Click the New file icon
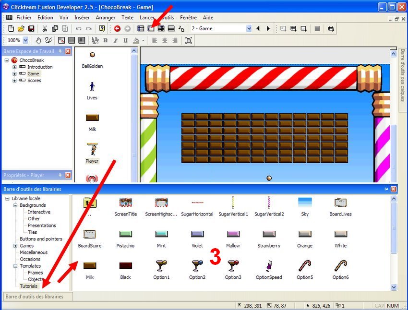The height and width of the screenshot is (310, 408). (11, 28)
